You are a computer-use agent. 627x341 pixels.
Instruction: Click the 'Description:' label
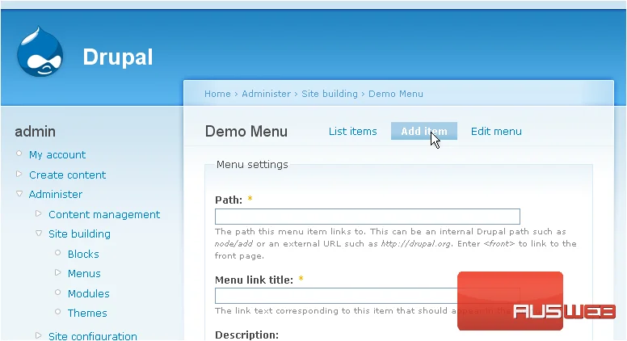[x=246, y=335]
